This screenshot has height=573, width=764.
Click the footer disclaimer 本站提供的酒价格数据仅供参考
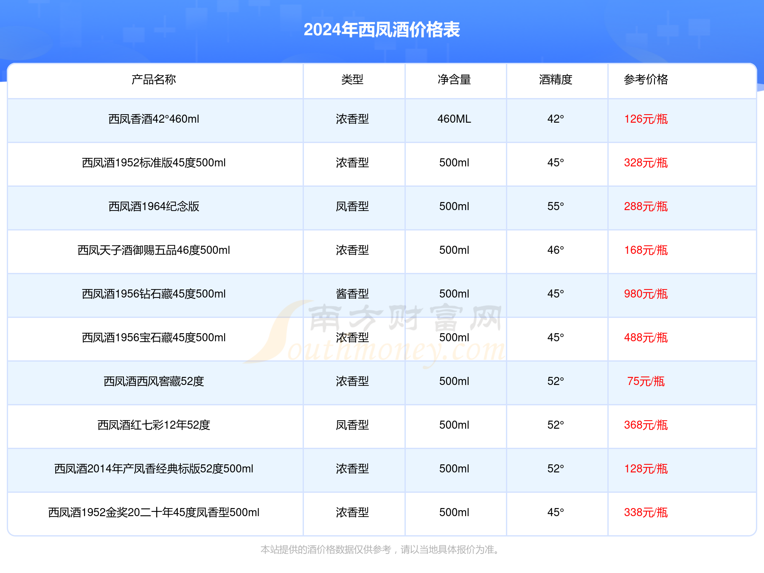tap(326, 550)
